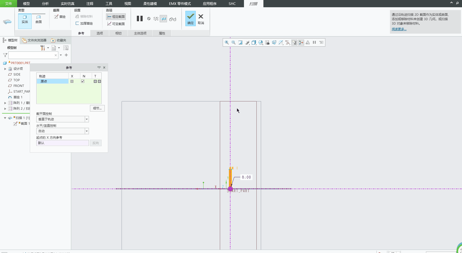Click the 起点的 X 方向参考 field

62,143
